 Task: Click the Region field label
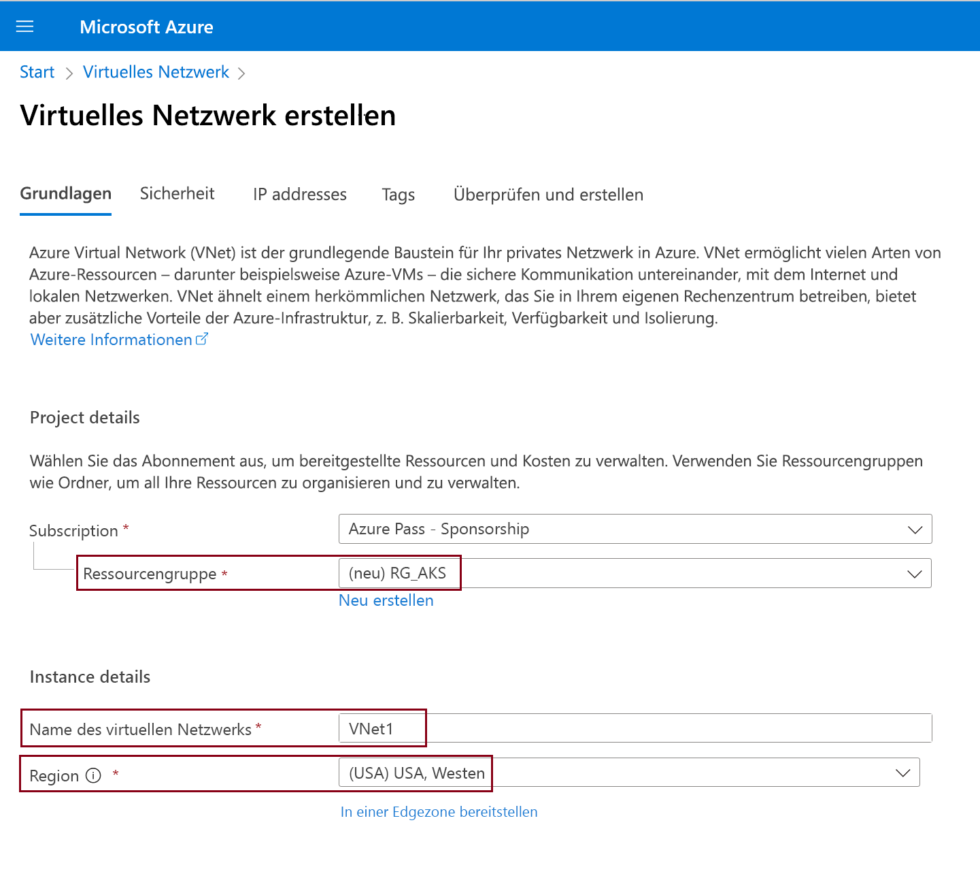pos(54,776)
